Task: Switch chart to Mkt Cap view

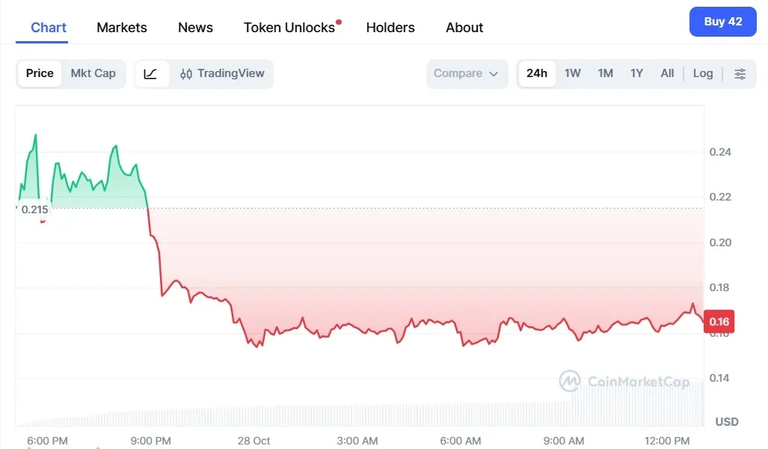Action: [x=93, y=73]
